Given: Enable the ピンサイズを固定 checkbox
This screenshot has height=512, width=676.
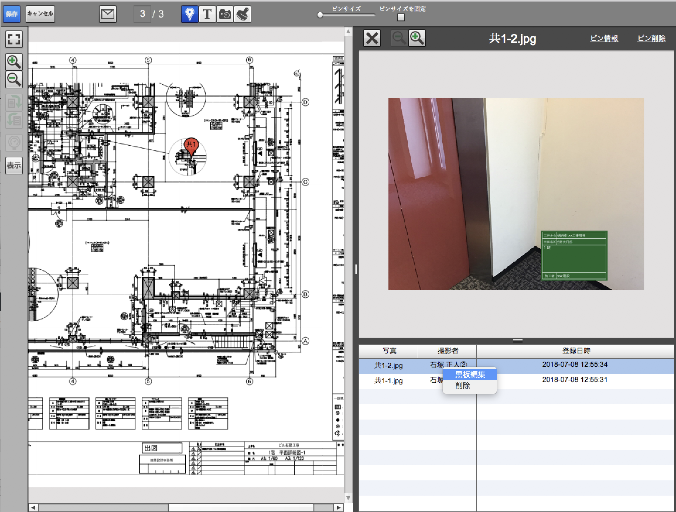Looking at the screenshot, I should point(401,17).
